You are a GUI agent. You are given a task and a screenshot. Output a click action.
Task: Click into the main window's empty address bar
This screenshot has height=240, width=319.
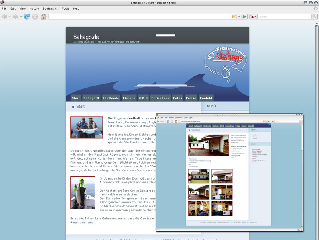pyautogui.click(x=140, y=16)
